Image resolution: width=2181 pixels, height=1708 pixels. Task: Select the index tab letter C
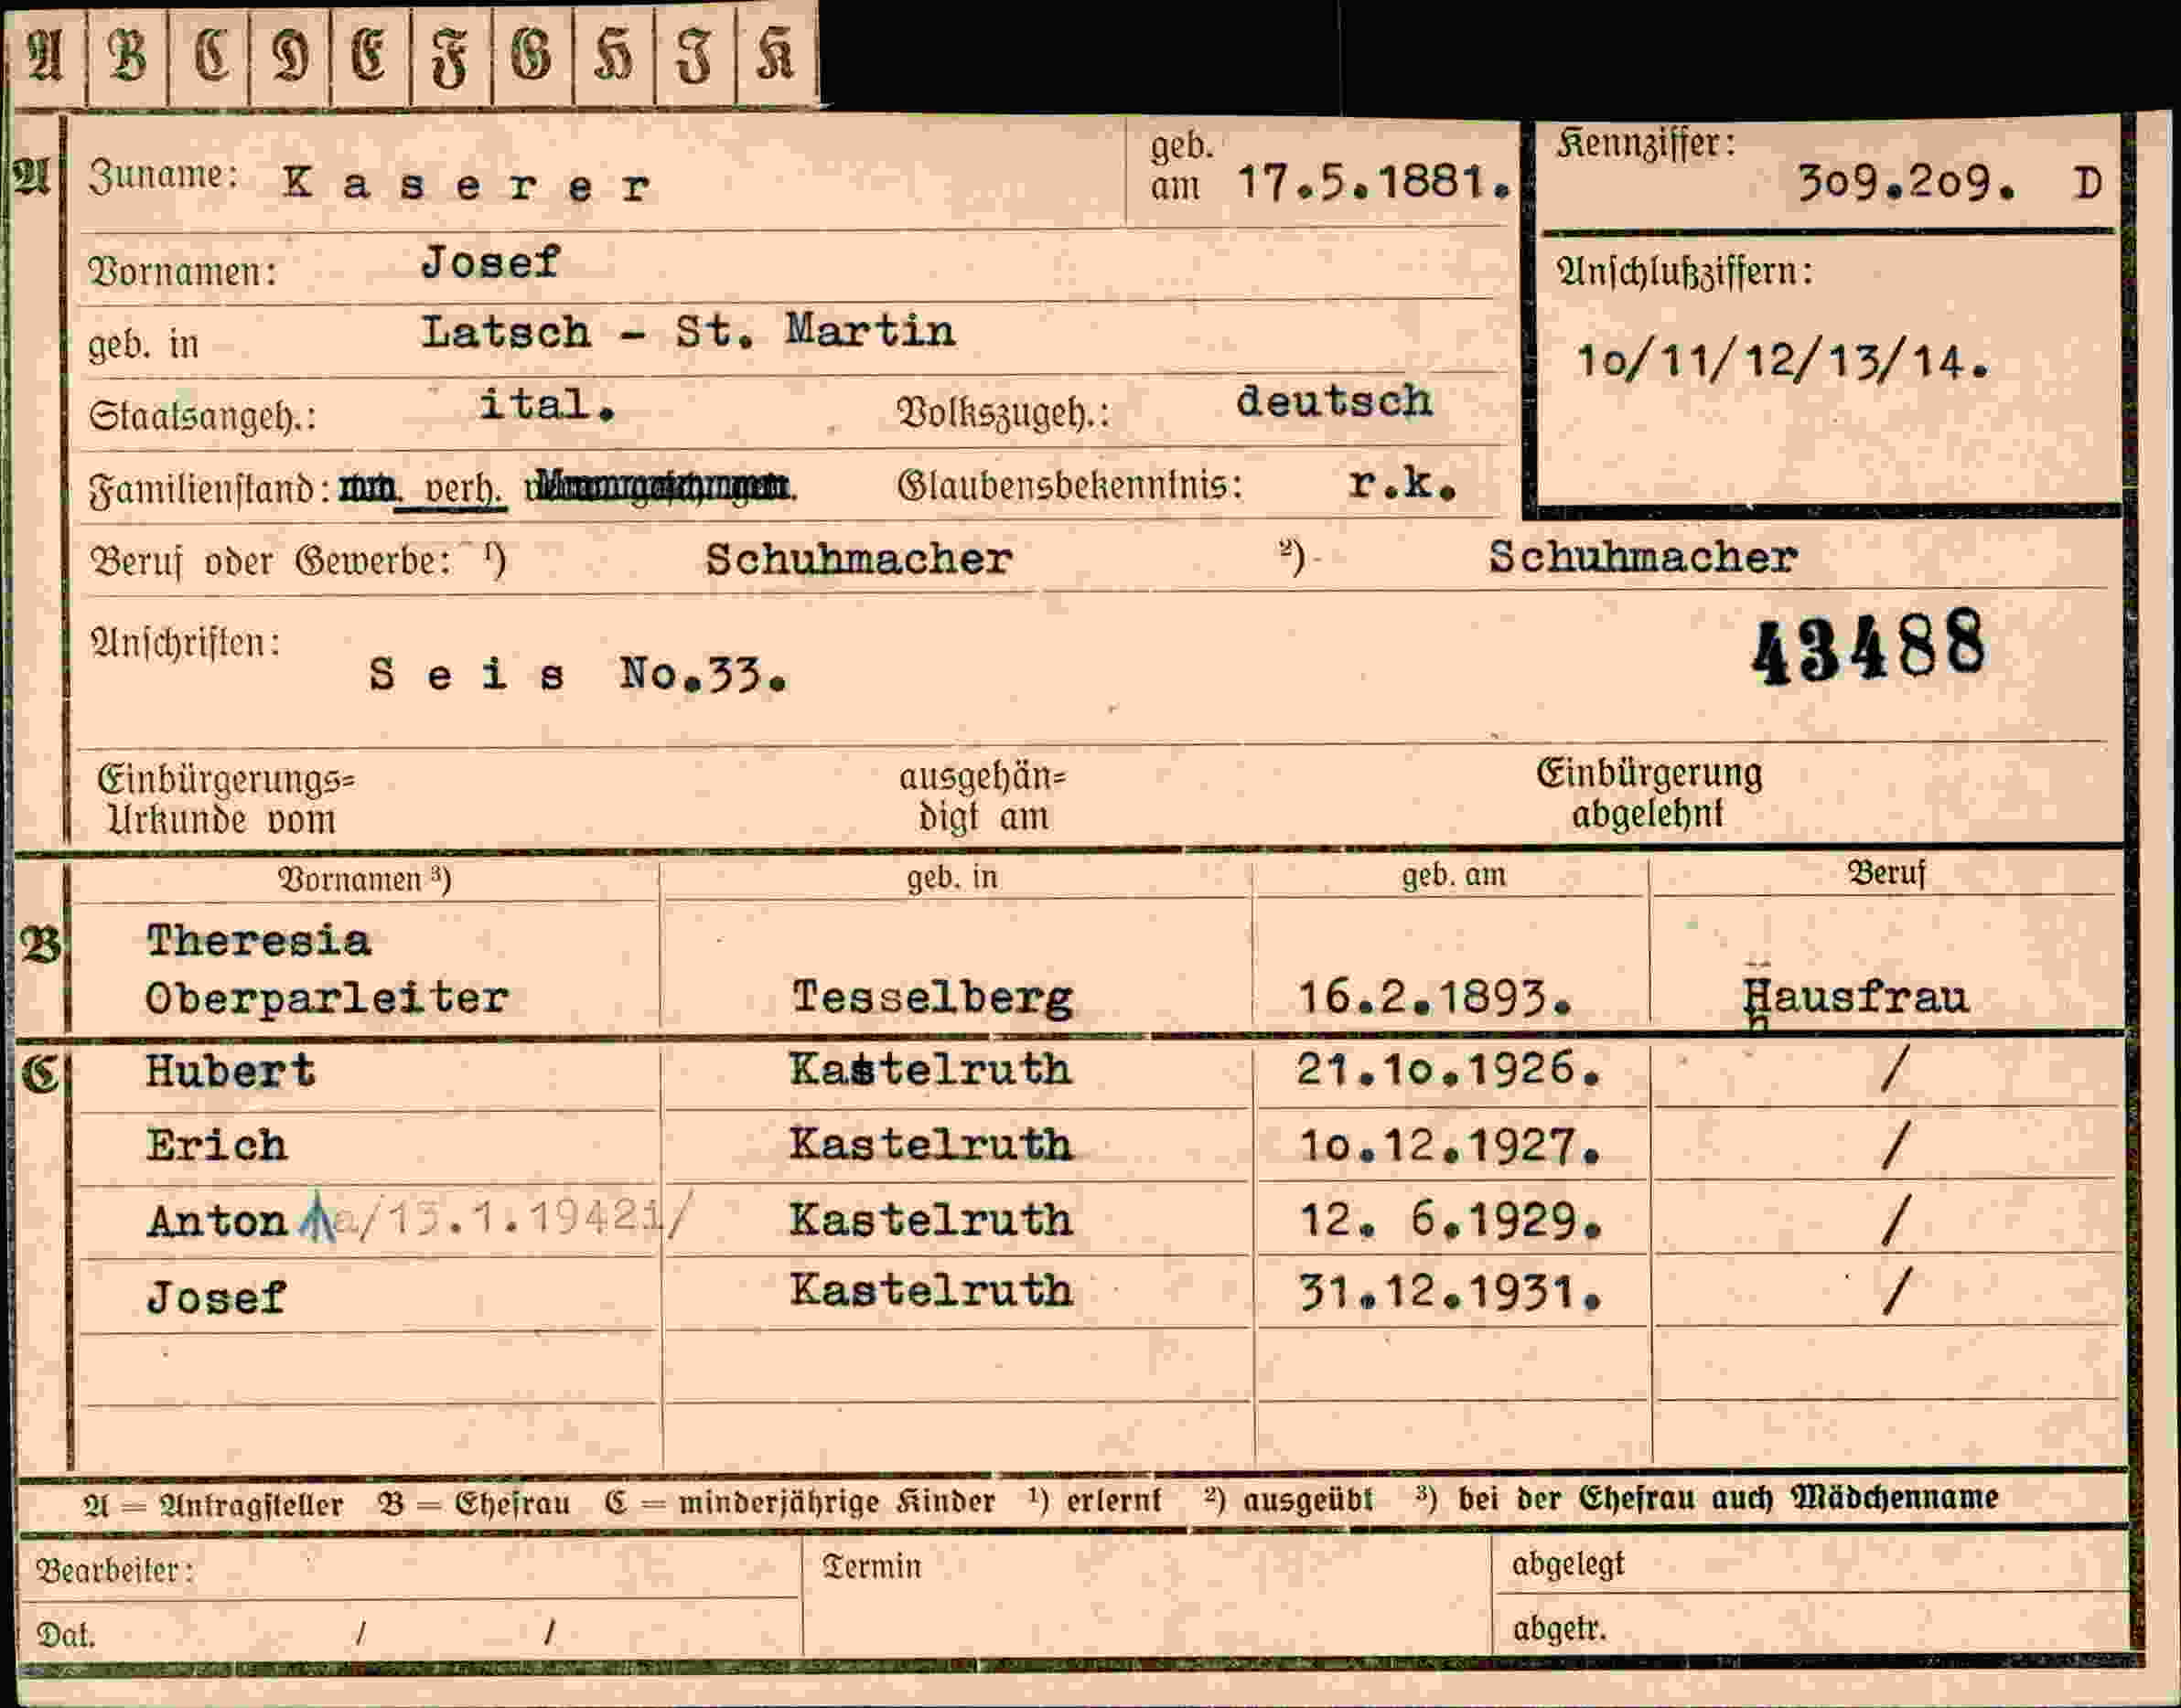(x=210, y=55)
